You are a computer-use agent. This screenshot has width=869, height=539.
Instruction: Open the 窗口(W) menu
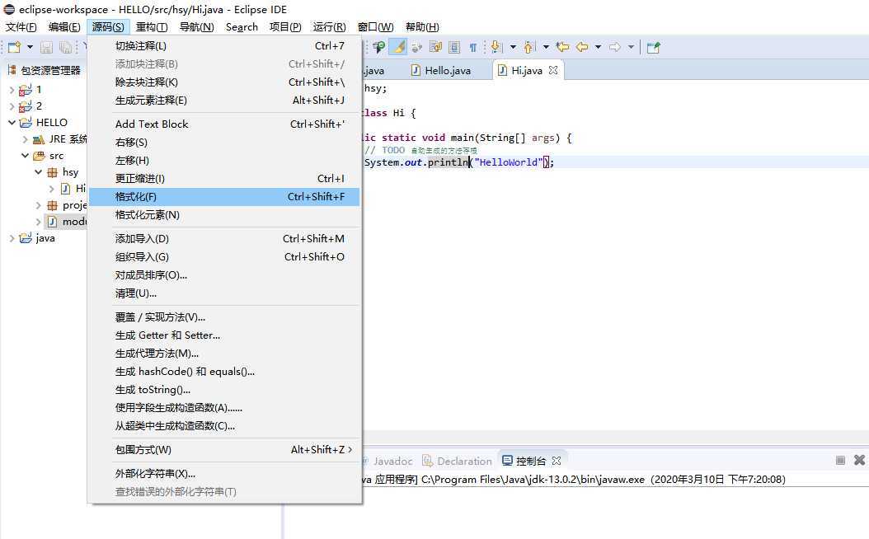tap(375, 27)
